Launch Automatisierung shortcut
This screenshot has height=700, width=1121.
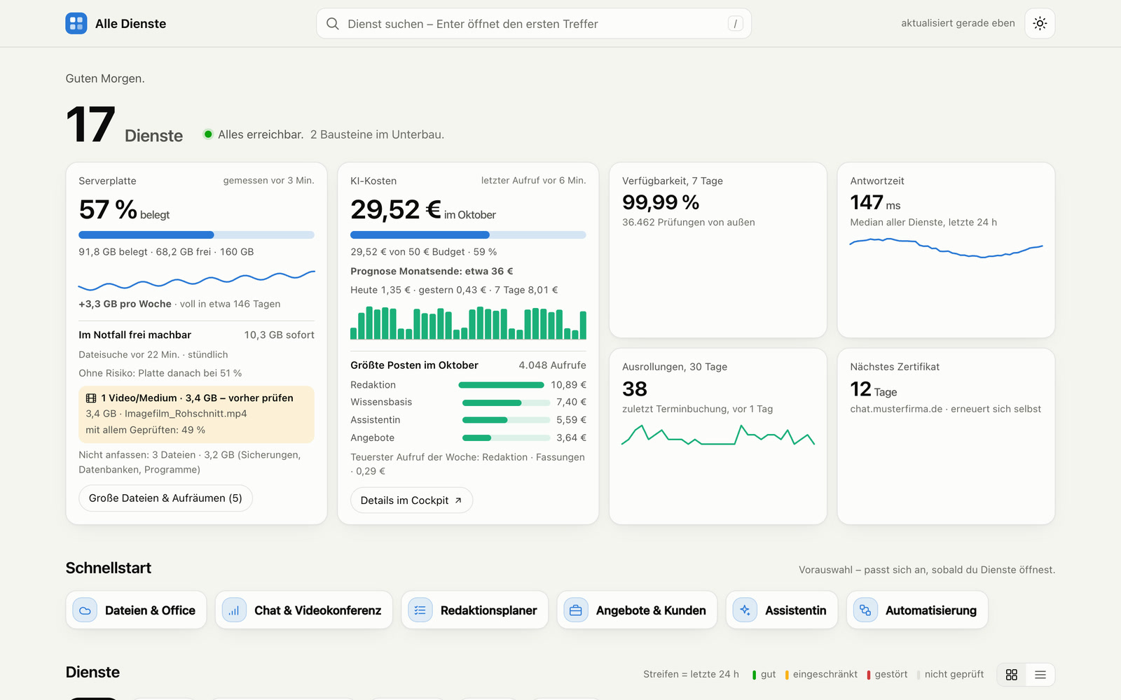click(917, 610)
